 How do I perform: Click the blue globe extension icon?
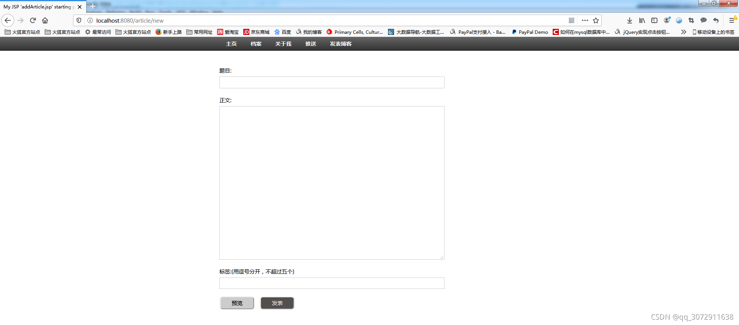point(679,20)
